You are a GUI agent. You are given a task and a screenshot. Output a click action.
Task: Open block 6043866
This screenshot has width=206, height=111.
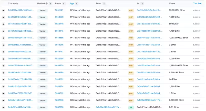click(x=59, y=38)
